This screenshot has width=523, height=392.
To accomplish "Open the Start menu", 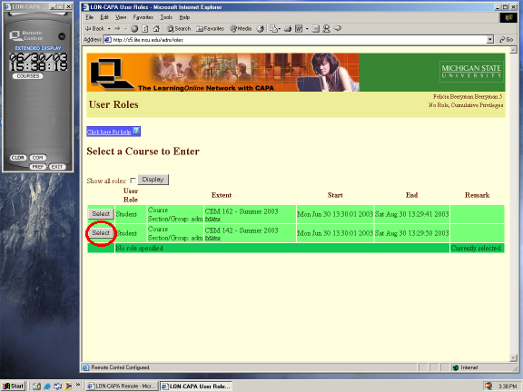I will coord(14,386).
